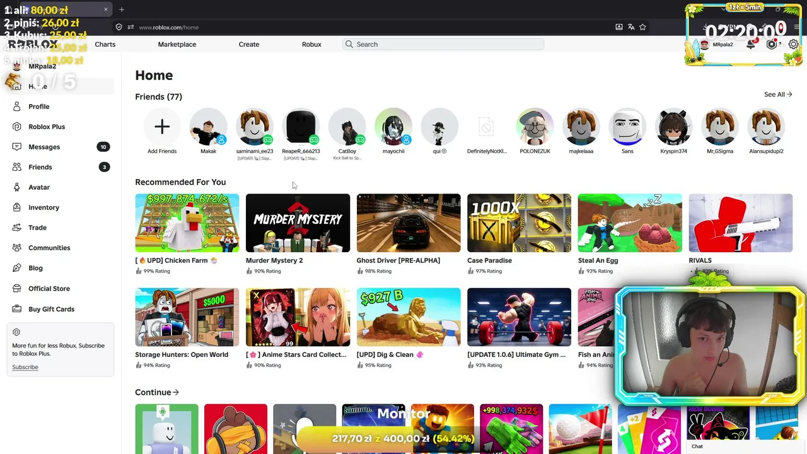The image size is (807, 454).
Task: Open the Blog sidebar icon
Action: pyautogui.click(x=17, y=268)
